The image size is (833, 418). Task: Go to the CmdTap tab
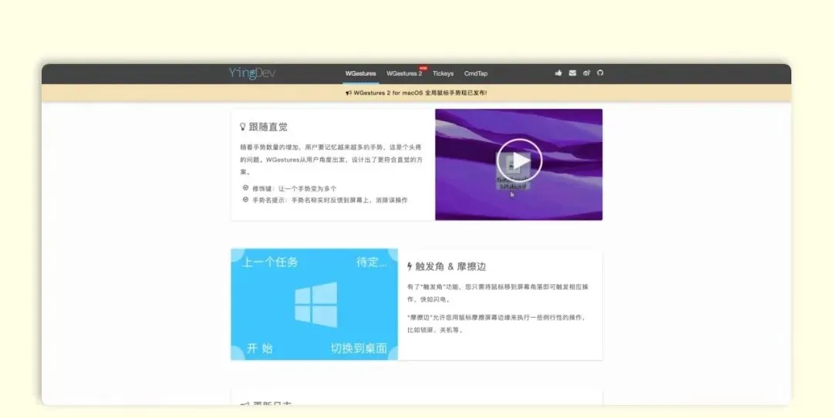(x=475, y=73)
